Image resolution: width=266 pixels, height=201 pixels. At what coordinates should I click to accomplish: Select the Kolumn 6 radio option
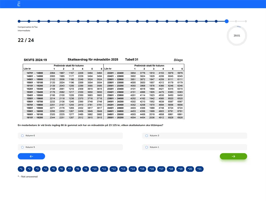[x=22, y=136]
